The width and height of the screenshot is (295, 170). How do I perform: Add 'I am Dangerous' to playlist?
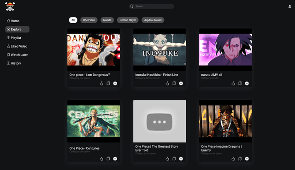point(115,83)
